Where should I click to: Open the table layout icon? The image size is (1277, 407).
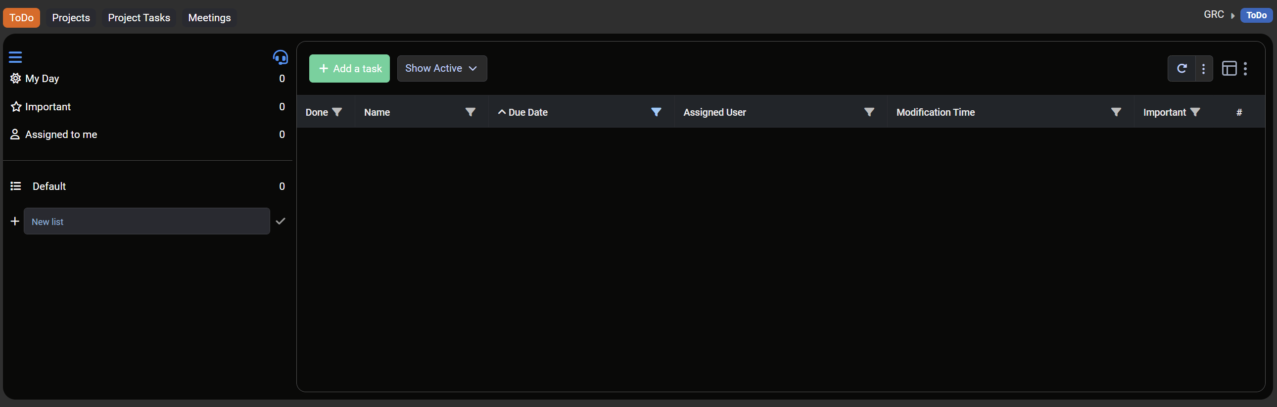click(1229, 68)
